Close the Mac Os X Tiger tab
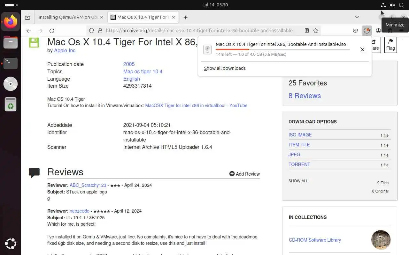Image resolution: width=409 pixels, height=255 pixels. pos(174,17)
